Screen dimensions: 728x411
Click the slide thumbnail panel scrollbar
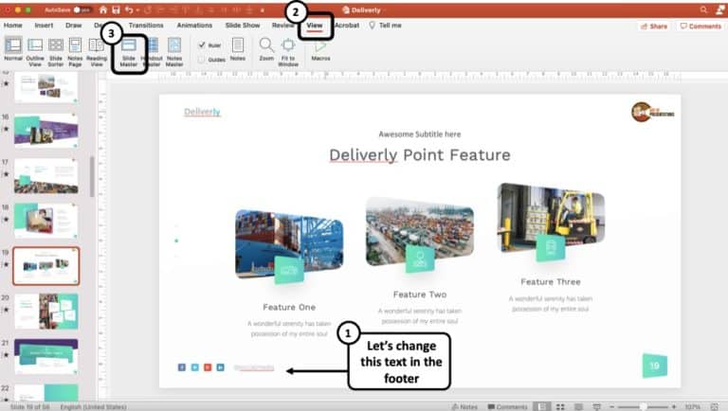(x=92, y=176)
